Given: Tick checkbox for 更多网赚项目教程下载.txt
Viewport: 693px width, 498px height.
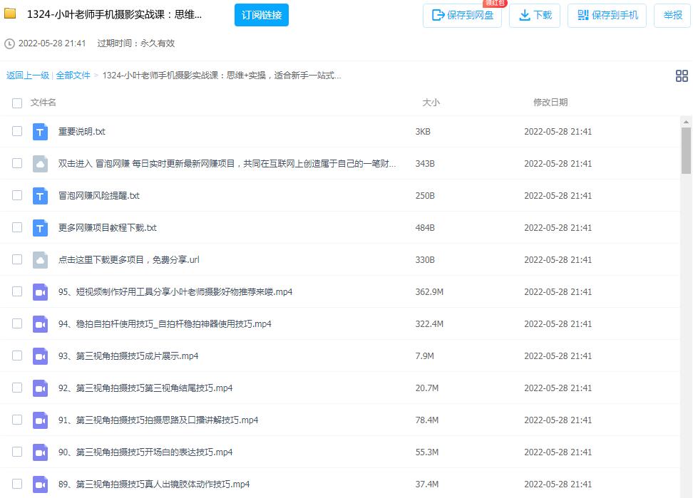Looking at the screenshot, I should pyautogui.click(x=17, y=228).
